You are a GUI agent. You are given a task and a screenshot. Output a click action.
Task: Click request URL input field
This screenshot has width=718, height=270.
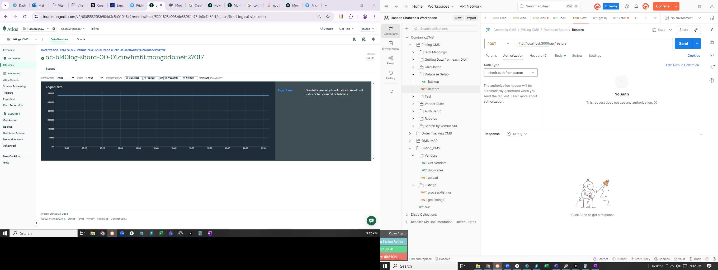[593, 44]
